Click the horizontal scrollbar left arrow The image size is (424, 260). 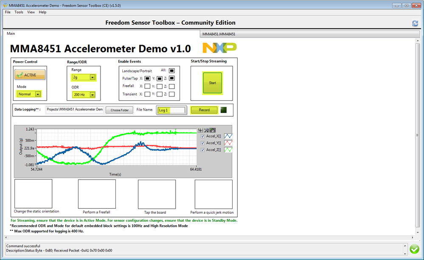point(6,237)
